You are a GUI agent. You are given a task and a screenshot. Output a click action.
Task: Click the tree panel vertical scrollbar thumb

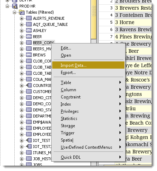94,19
